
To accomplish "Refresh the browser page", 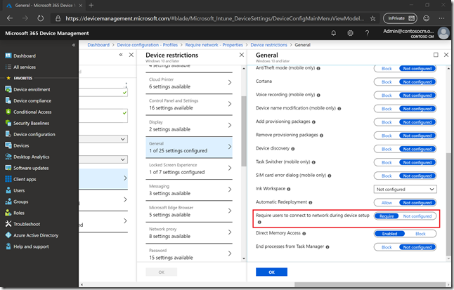I will tap(40, 18).
